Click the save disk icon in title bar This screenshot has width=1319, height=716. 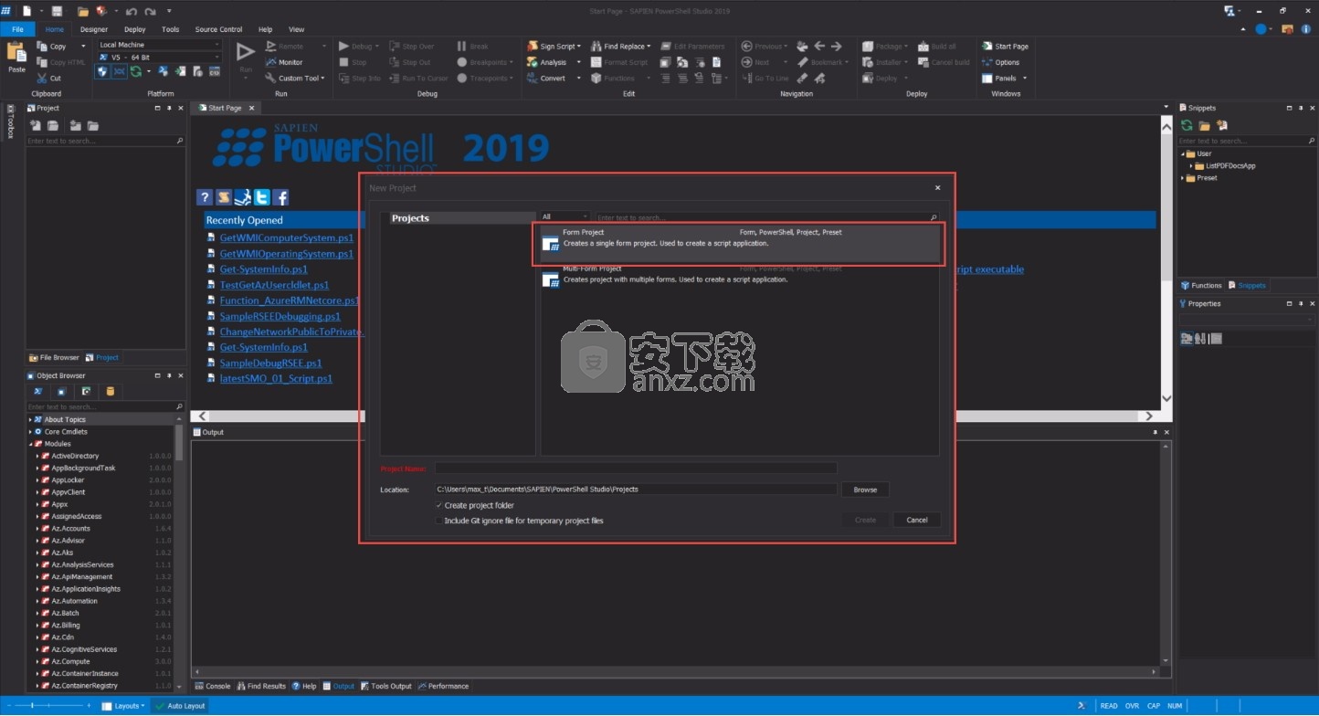tap(58, 11)
